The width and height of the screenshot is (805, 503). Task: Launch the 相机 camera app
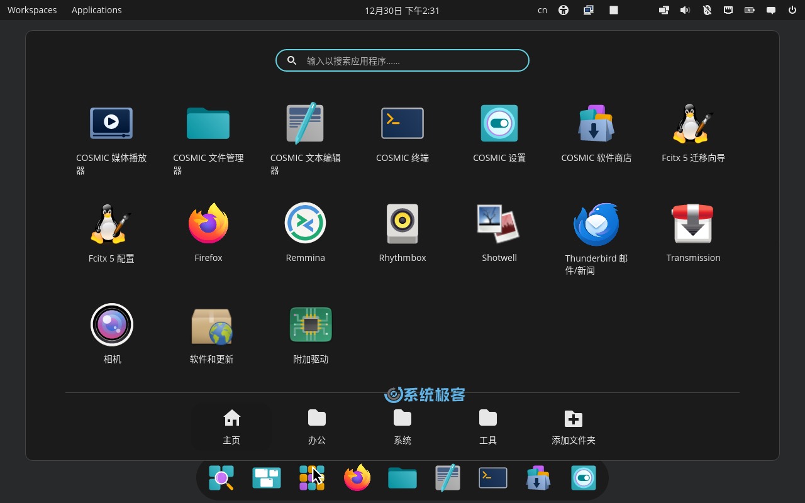112,325
